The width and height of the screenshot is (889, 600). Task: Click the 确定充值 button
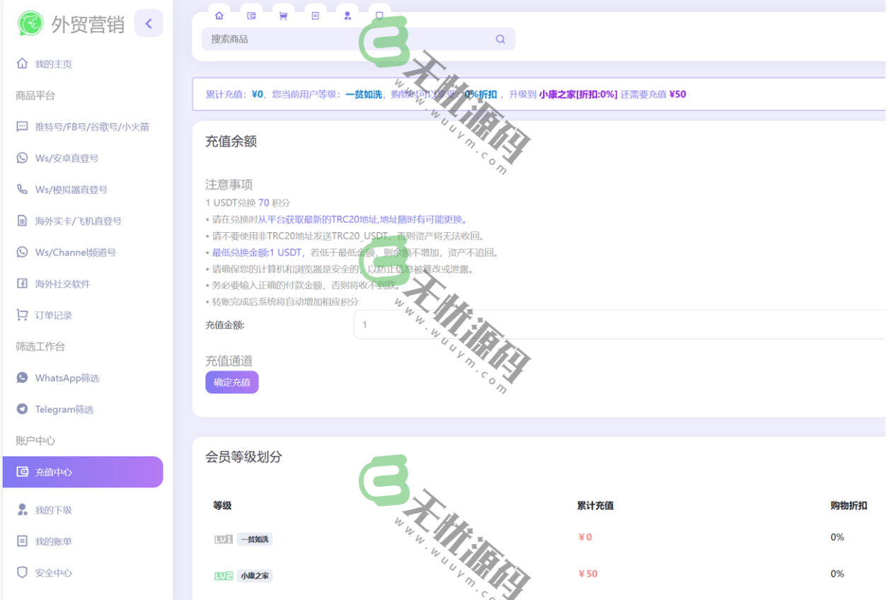pyautogui.click(x=231, y=381)
